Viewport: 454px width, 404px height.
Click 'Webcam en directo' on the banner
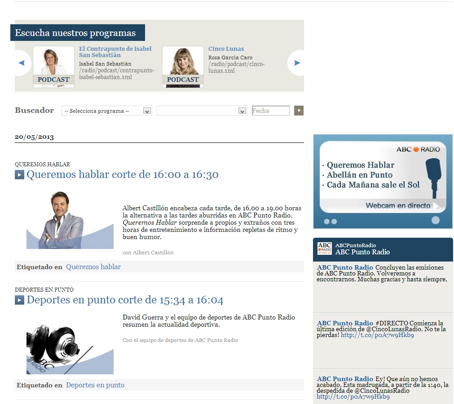pyautogui.click(x=398, y=206)
